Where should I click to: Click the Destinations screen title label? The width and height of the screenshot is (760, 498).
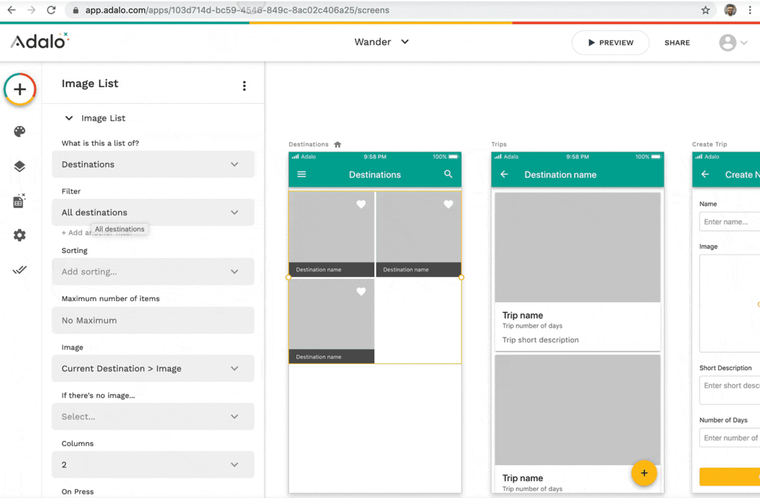tap(309, 144)
